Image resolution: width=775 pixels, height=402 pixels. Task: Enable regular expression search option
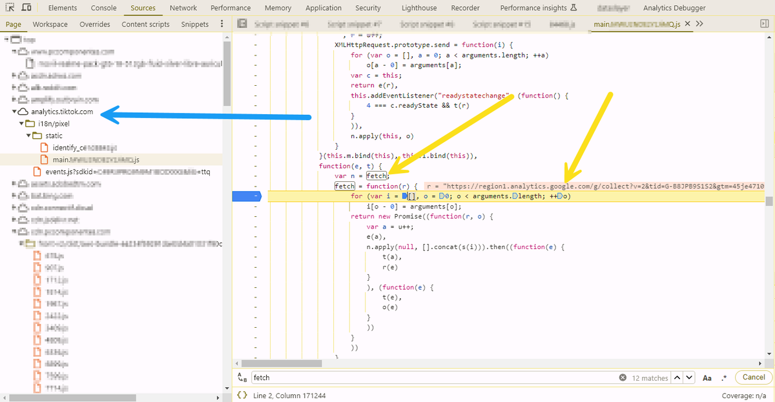(x=724, y=377)
